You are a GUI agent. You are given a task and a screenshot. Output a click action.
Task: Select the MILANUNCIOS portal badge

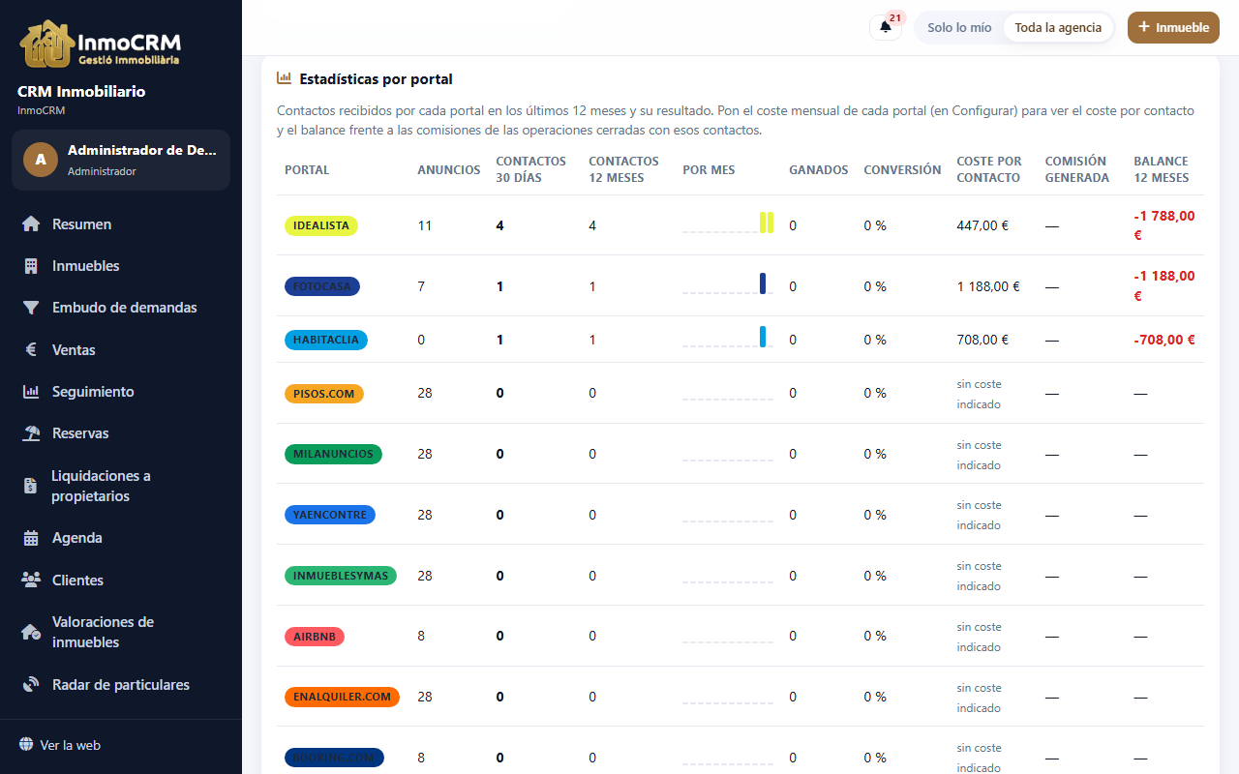(333, 454)
